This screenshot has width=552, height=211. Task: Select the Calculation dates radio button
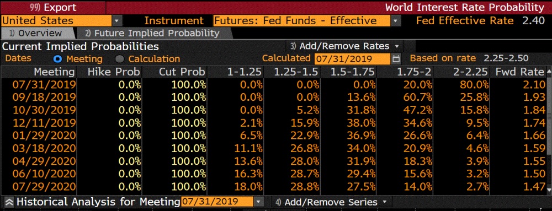point(120,58)
